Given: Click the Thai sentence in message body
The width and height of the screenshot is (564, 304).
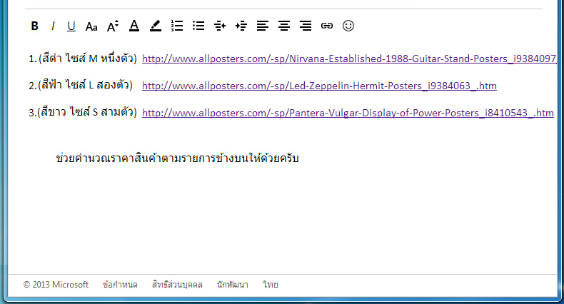Looking at the screenshot, I should pyautogui.click(x=176, y=158).
